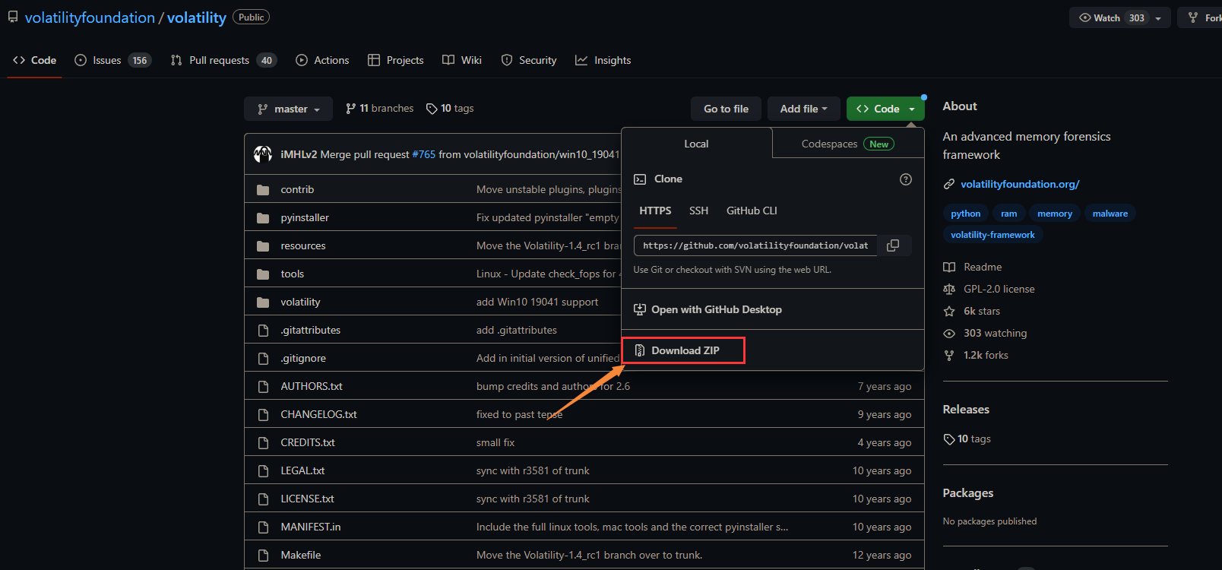Open the LICENSE.txt file
The height and width of the screenshot is (570, 1222).
click(307, 499)
